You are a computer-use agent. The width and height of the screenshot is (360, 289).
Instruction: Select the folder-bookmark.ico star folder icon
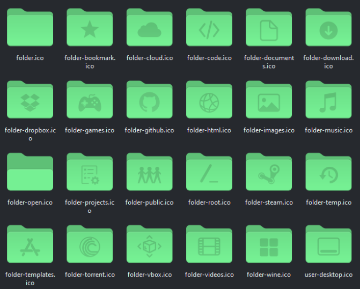point(90,29)
